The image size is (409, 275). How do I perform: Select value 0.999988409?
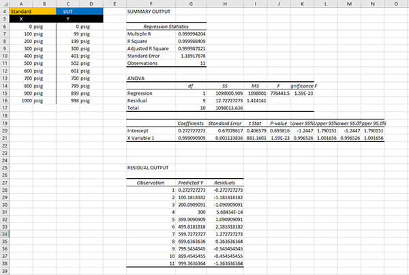[192, 41]
